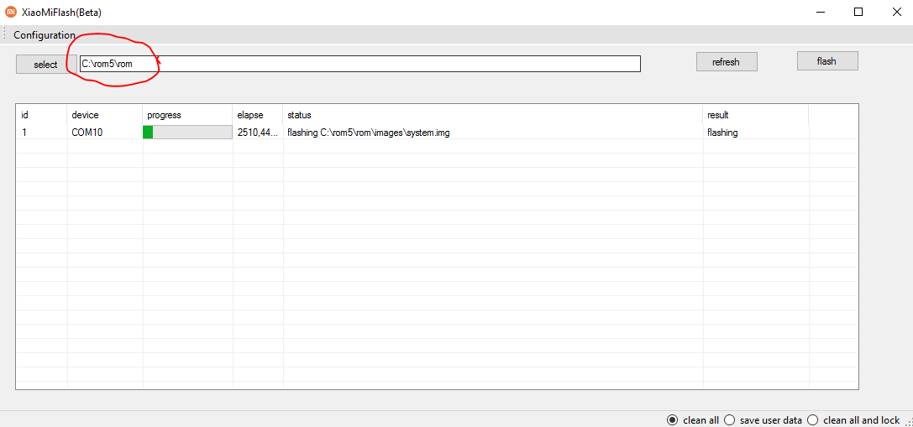Click the id column header
The image size is (913, 427).
(x=41, y=115)
